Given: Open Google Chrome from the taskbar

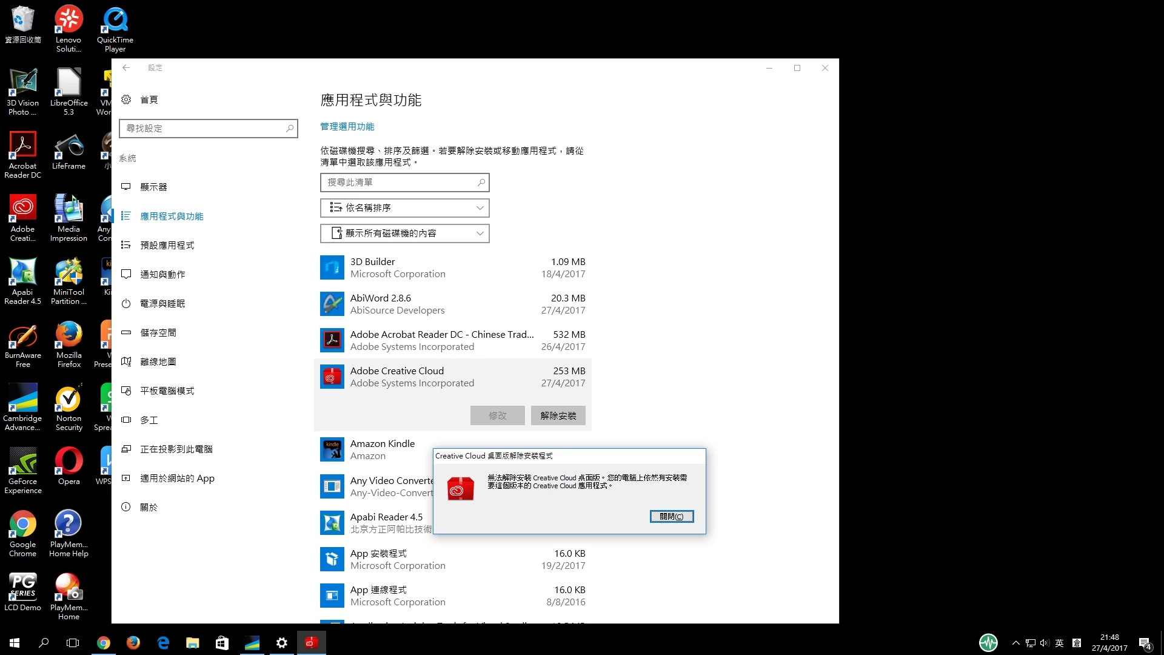Looking at the screenshot, I should coord(104,643).
